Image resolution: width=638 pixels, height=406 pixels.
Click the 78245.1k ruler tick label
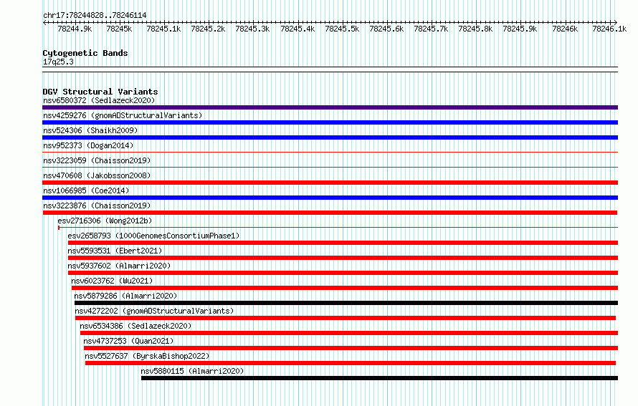pos(163,29)
